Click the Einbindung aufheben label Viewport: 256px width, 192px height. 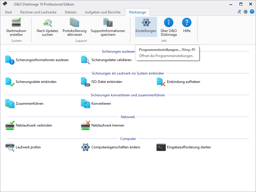tap(183, 82)
